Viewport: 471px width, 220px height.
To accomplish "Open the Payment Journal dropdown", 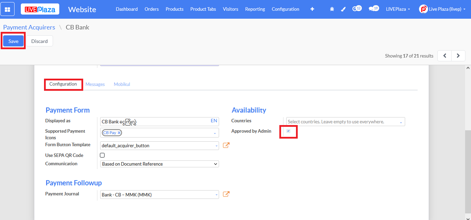I will pos(159,195).
